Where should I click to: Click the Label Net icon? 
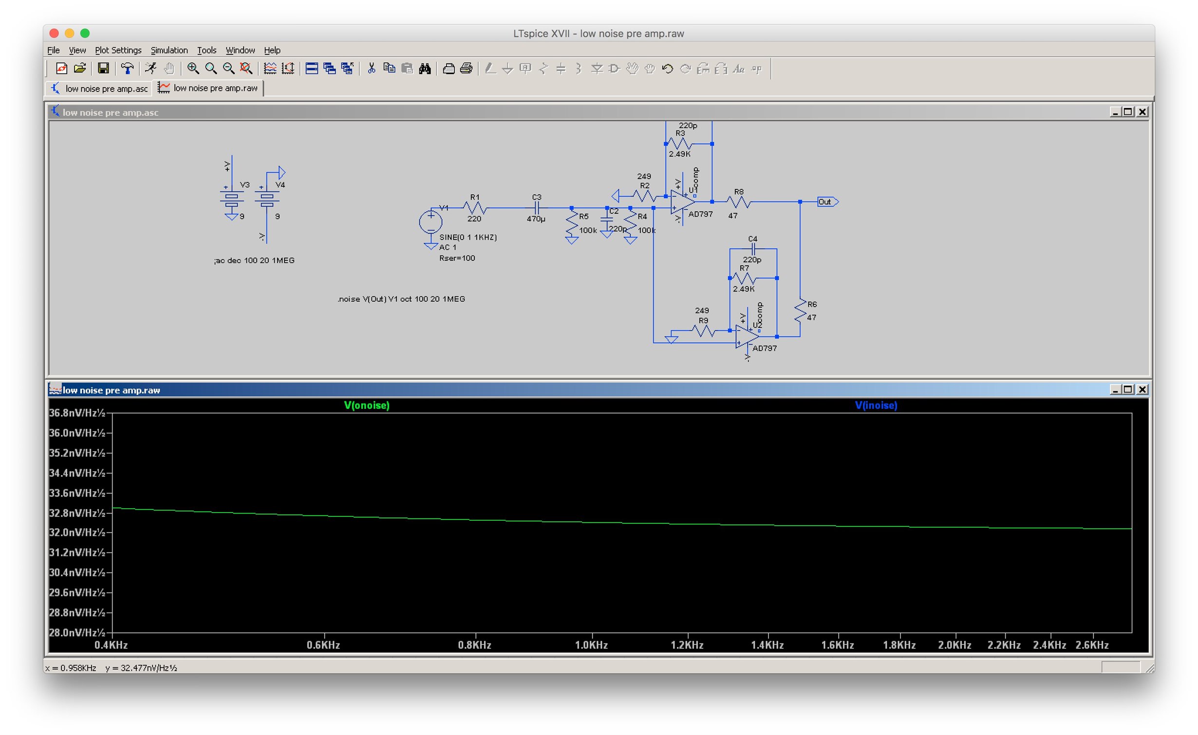525,69
